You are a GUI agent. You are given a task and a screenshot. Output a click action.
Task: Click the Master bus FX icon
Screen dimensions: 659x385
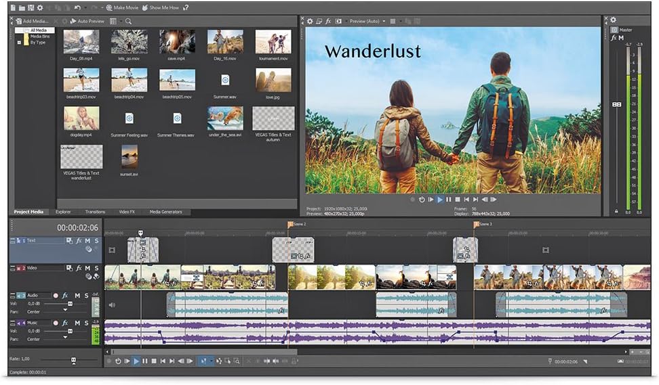point(614,38)
